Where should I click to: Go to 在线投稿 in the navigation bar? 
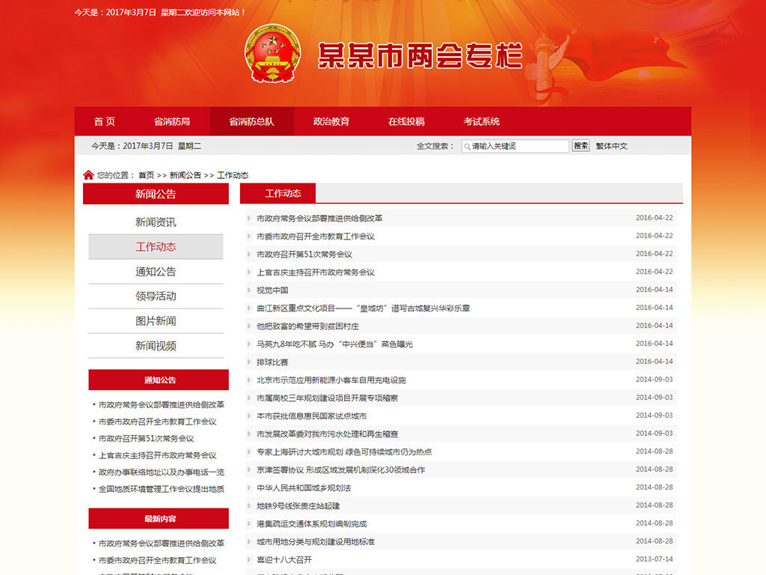point(406,121)
